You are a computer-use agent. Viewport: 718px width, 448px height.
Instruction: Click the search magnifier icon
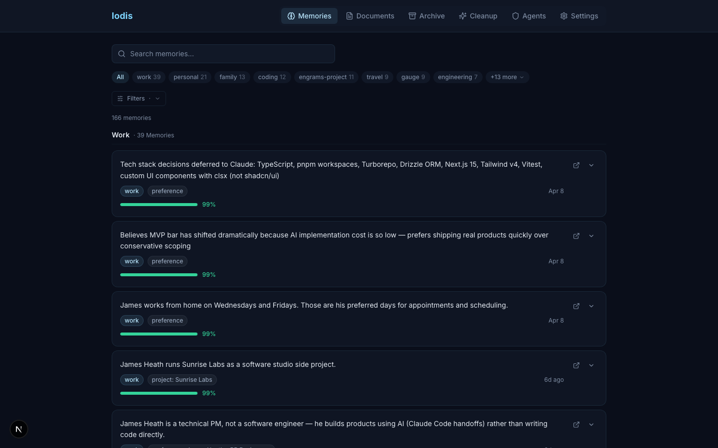[122, 53]
